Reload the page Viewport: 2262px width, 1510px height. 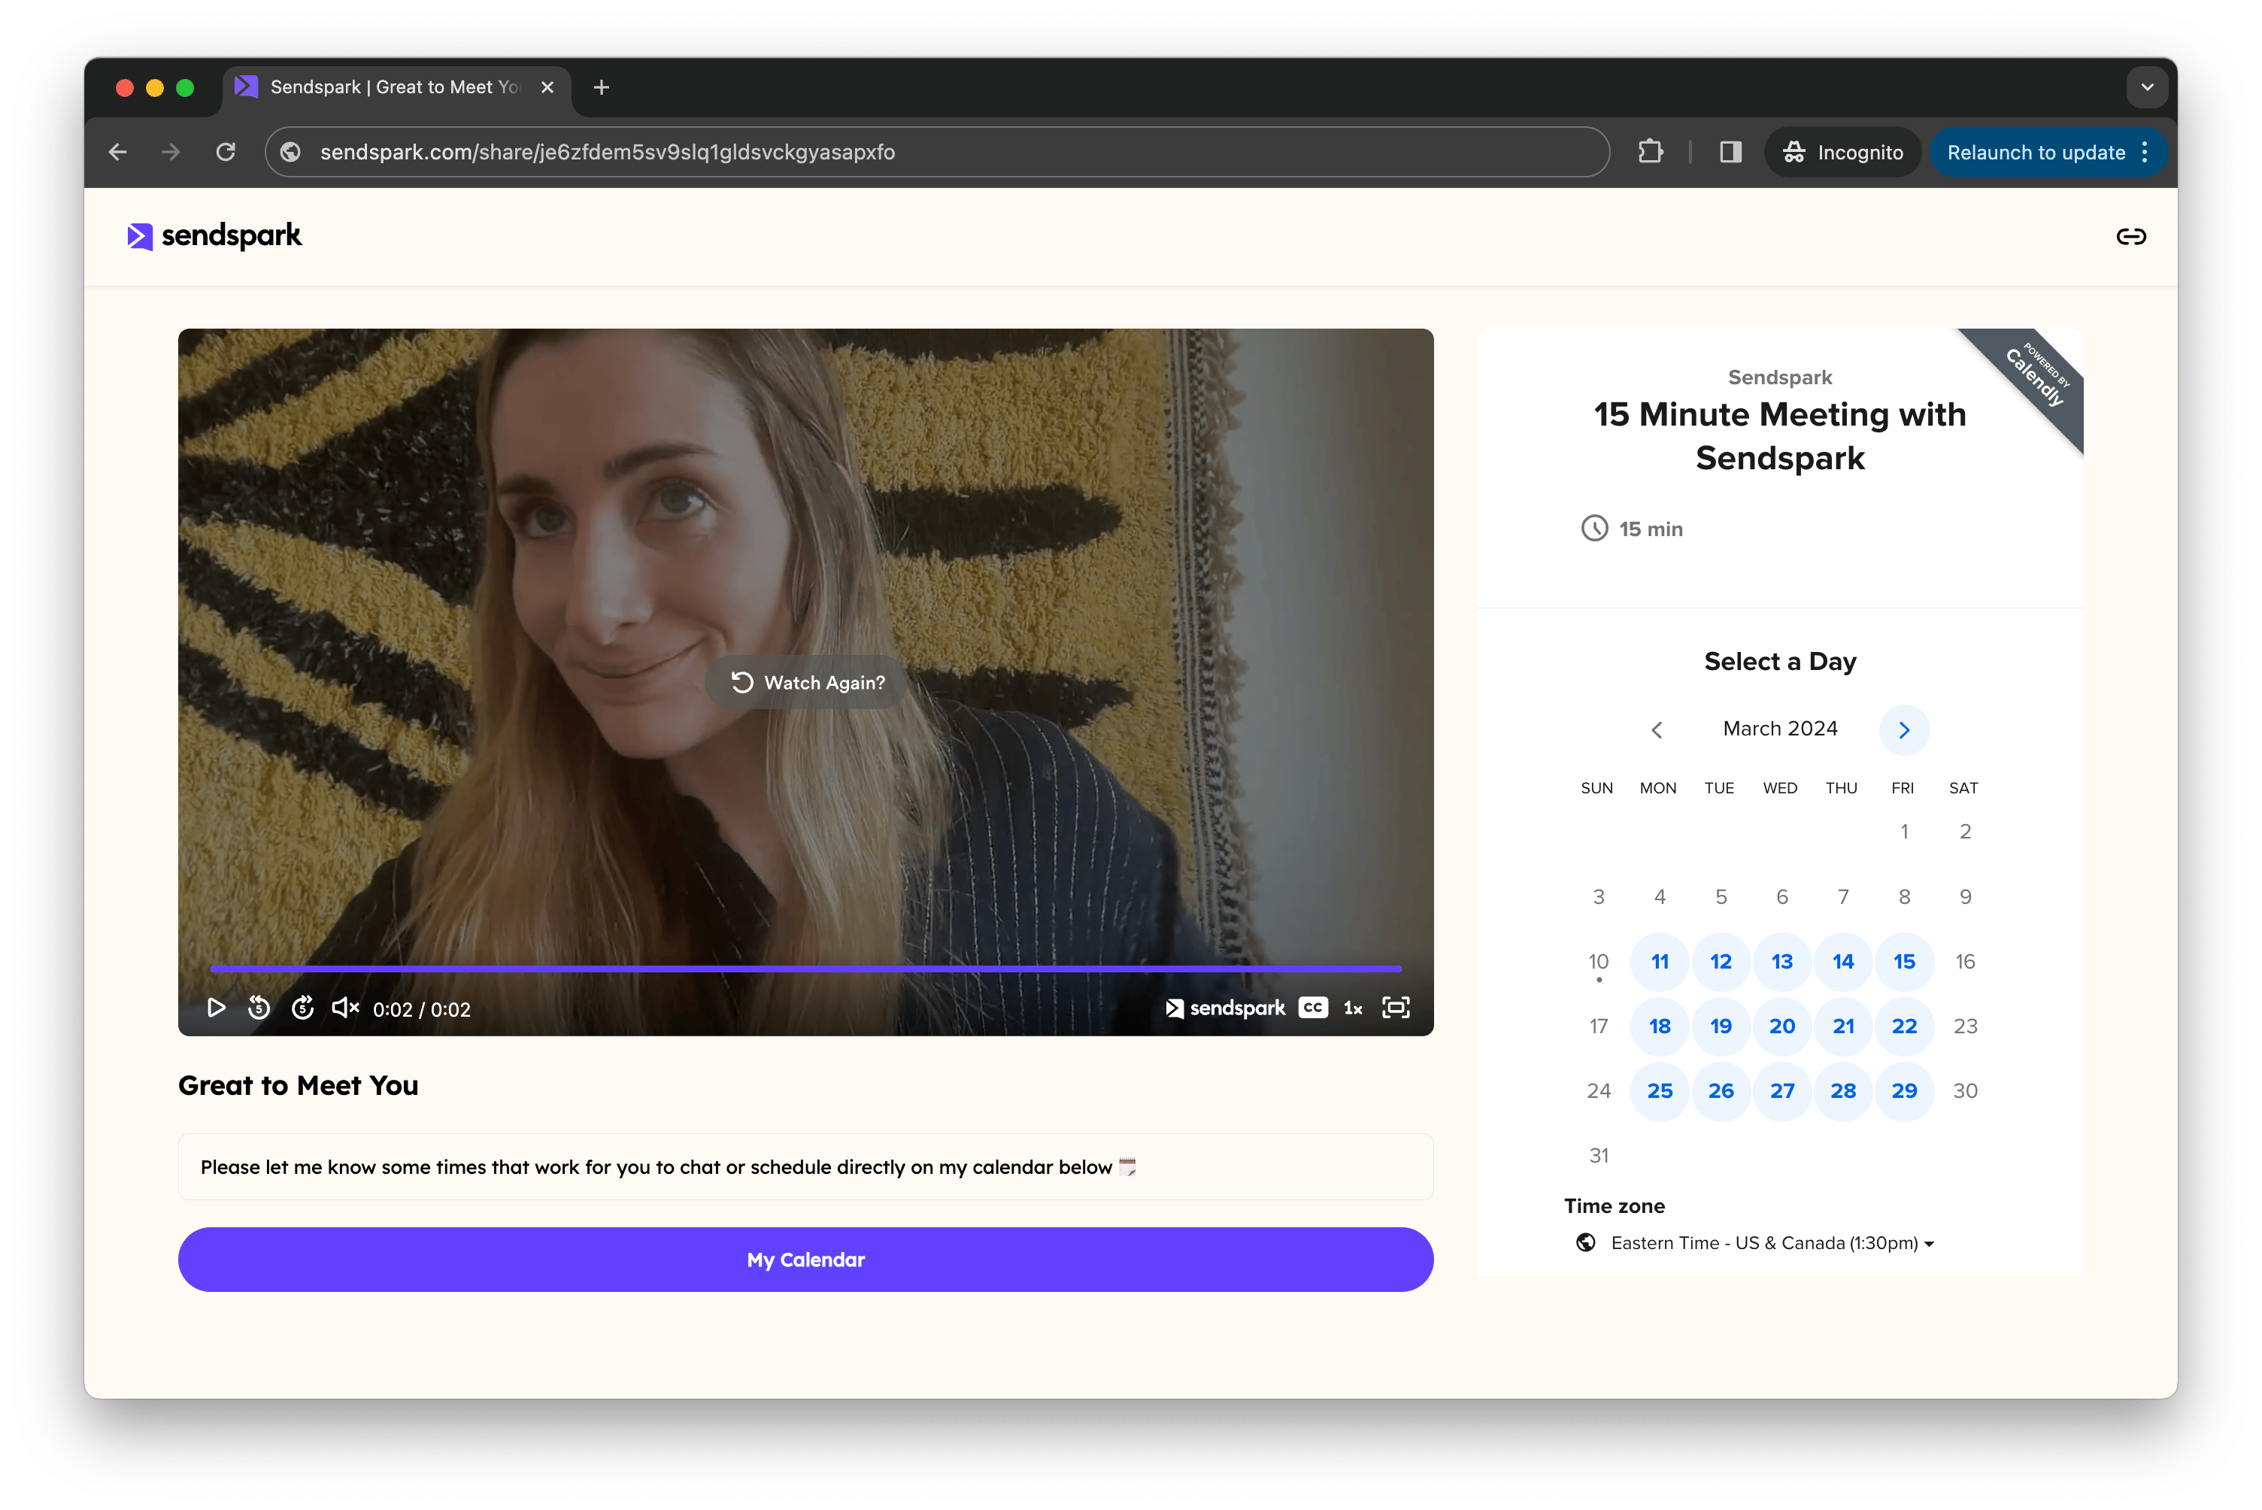click(226, 152)
